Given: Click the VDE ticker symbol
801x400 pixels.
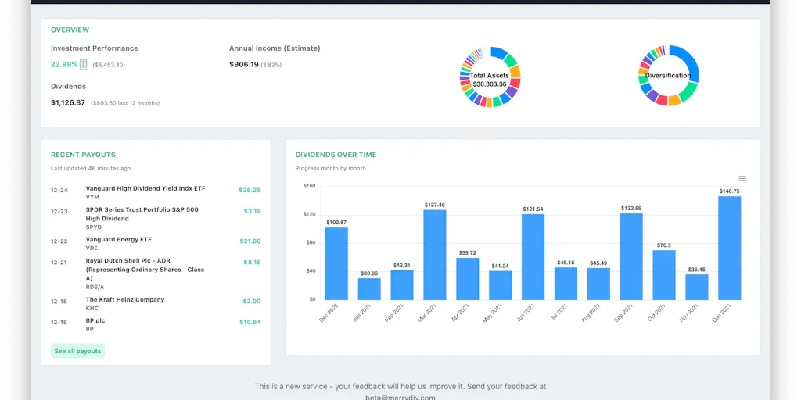Looking at the screenshot, I should [x=92, y=248].
